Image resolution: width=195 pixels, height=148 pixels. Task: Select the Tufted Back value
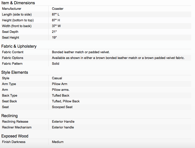[x=60, y=95]
